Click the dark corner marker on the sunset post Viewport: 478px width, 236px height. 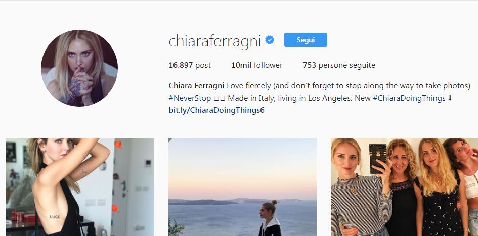170,140
